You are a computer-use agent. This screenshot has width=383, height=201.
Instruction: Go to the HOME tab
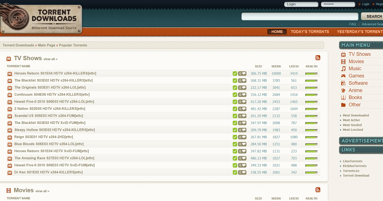[x=277, y=32]
